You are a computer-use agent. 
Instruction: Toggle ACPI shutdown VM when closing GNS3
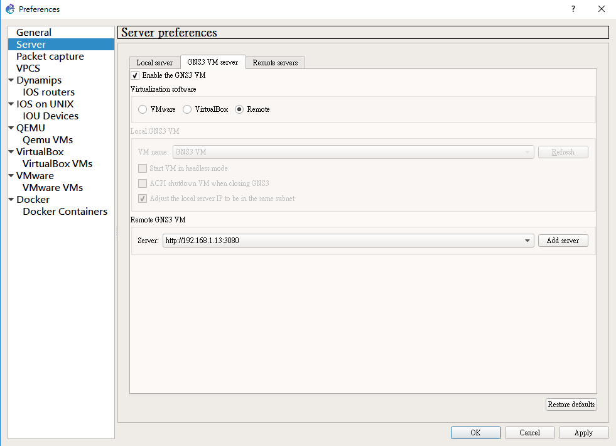click(143, 183)
